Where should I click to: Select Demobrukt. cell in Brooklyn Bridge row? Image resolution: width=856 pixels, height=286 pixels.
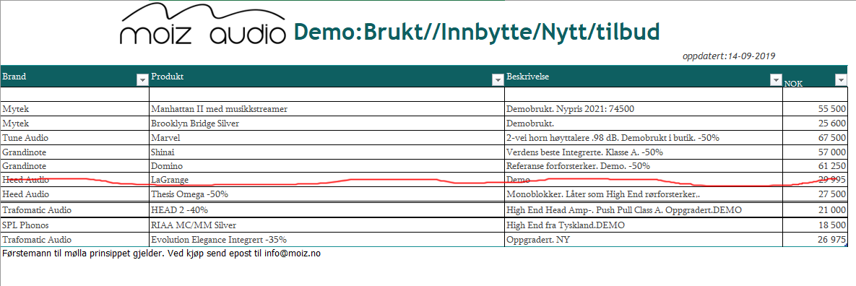pyautogui.click(x=643, y=123)
